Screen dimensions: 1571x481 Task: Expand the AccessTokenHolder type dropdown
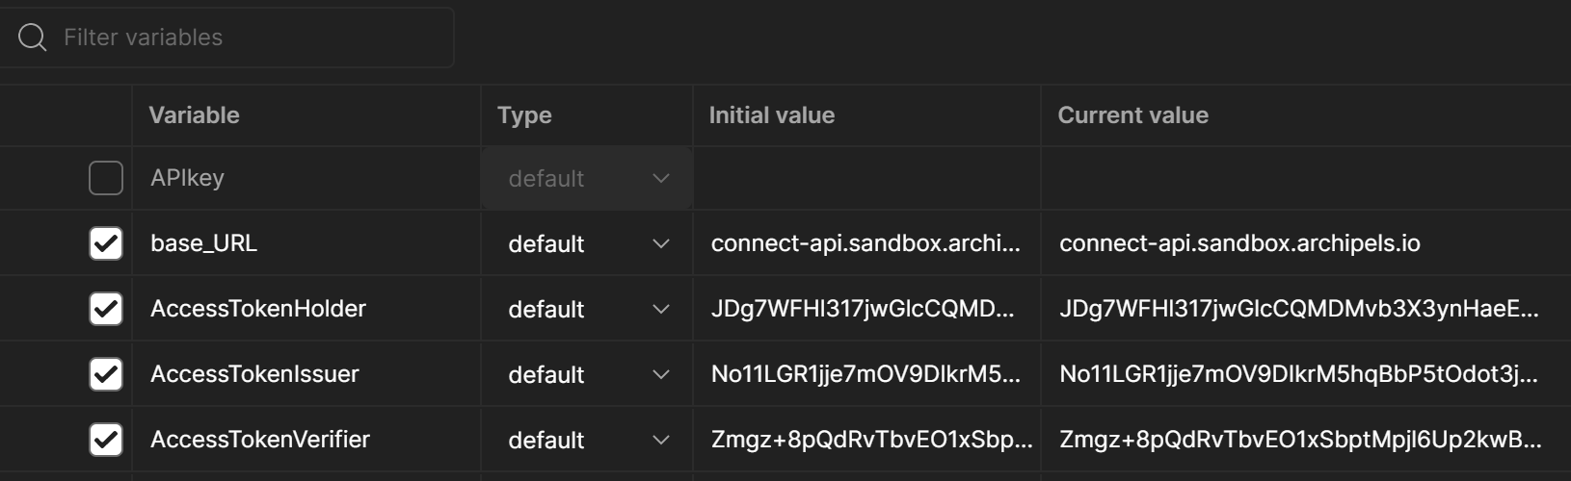[x=587, y=310]
